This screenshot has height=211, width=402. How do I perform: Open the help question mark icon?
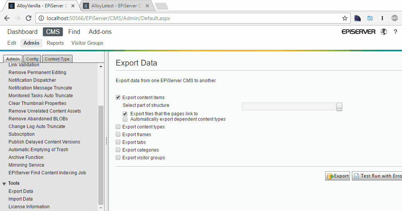pyautogui.click(x=395, y=32)
